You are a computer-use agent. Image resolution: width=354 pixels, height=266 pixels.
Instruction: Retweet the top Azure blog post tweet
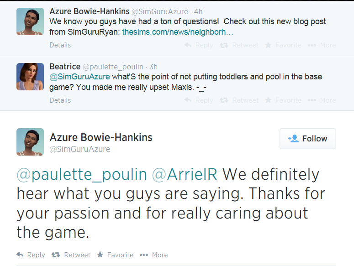click(224, 45)
